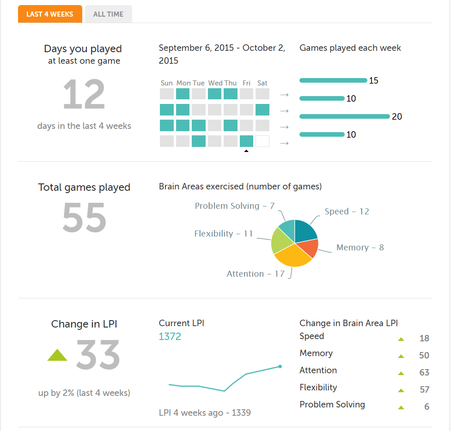Image resolution: width=451 pixels, height=431 pixels.
Task: Click the Attention row's green up arrow
Action: [x=401, y=373]
